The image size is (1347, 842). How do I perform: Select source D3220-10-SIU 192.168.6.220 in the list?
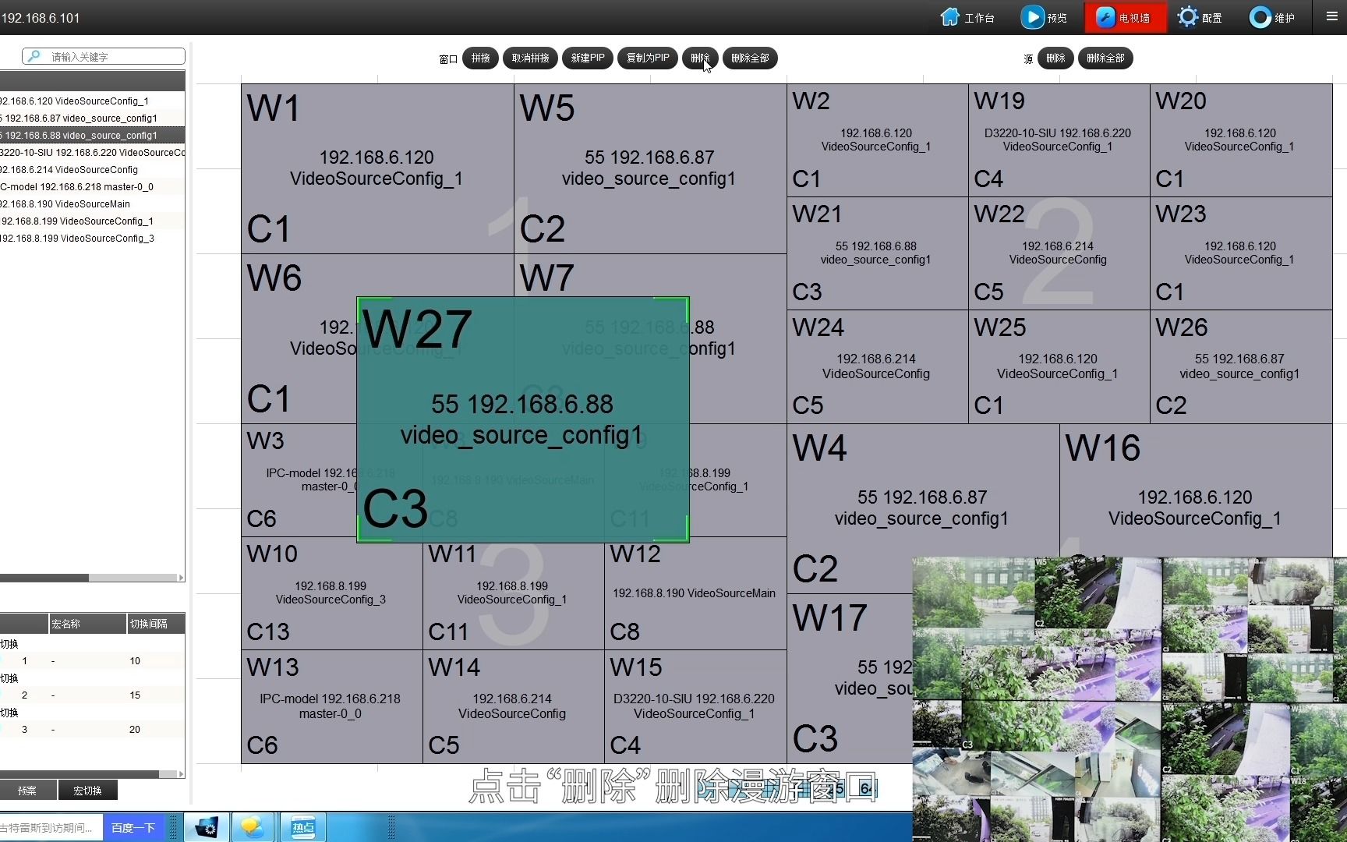[x=92, y=153]
